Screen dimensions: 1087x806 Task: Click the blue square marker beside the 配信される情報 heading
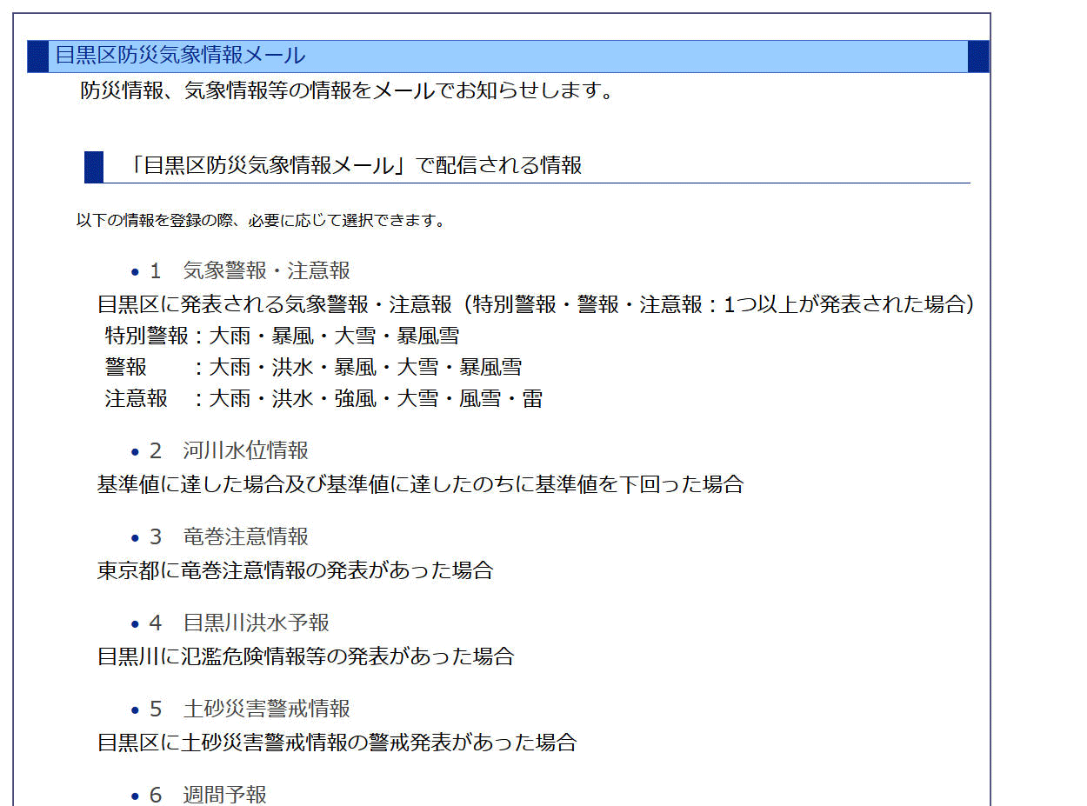pos(94,167)
